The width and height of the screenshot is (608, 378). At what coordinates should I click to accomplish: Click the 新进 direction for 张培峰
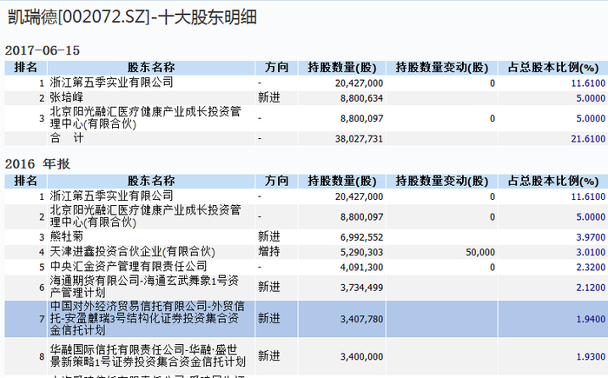tap(268, 97)
